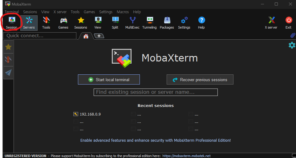Open a new Session from toolbar
Image resolution: width=296 pixels, height=158 pixels.
pyautogui.click(x=11, y=23)
